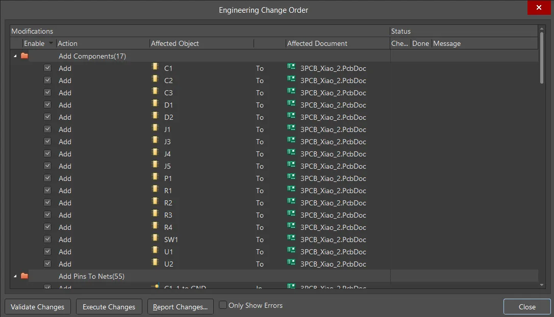554x317 pixels.
Task: Click the component icon for SW1
Action: [155, 239]
